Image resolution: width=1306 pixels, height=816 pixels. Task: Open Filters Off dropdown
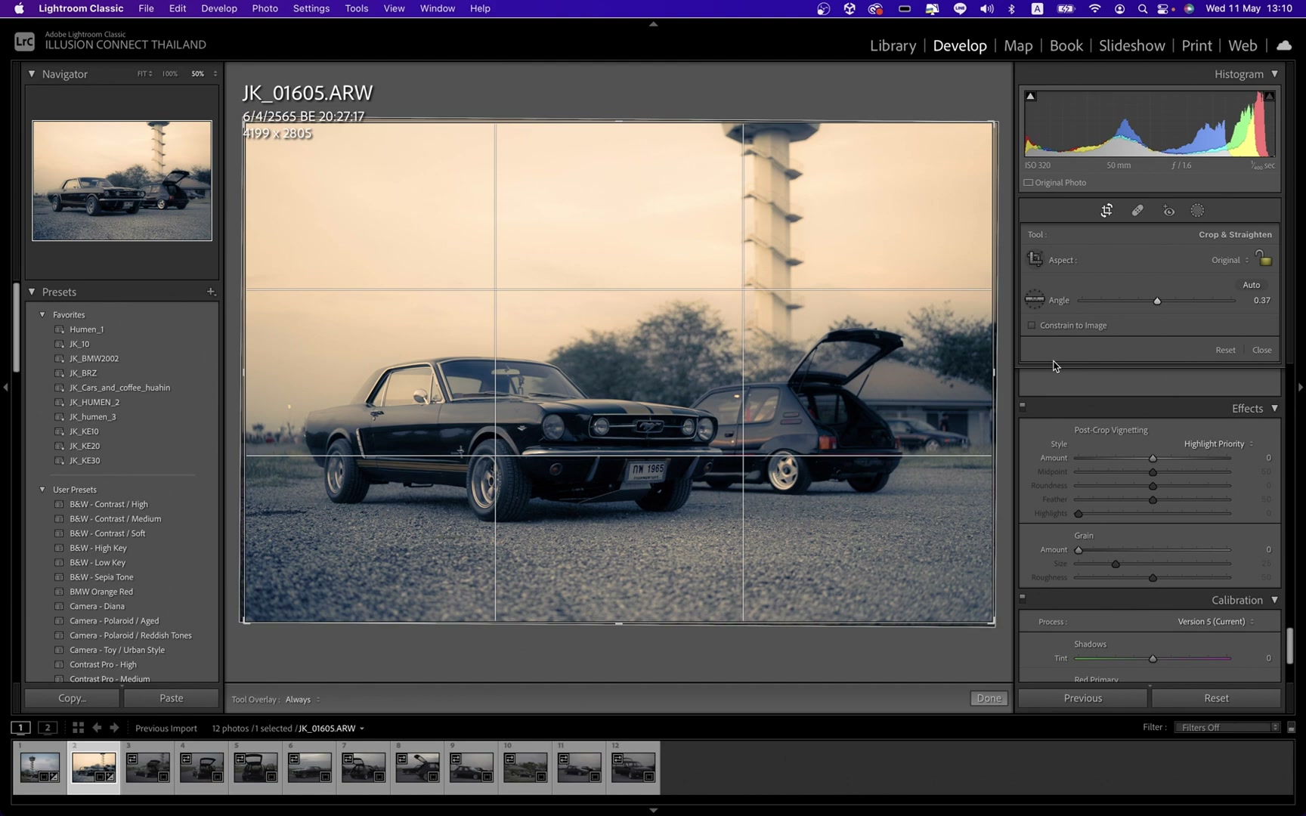1227,728
